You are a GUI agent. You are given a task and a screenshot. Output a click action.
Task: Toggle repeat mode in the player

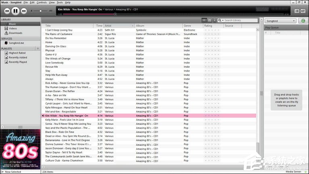click(304, 11)
